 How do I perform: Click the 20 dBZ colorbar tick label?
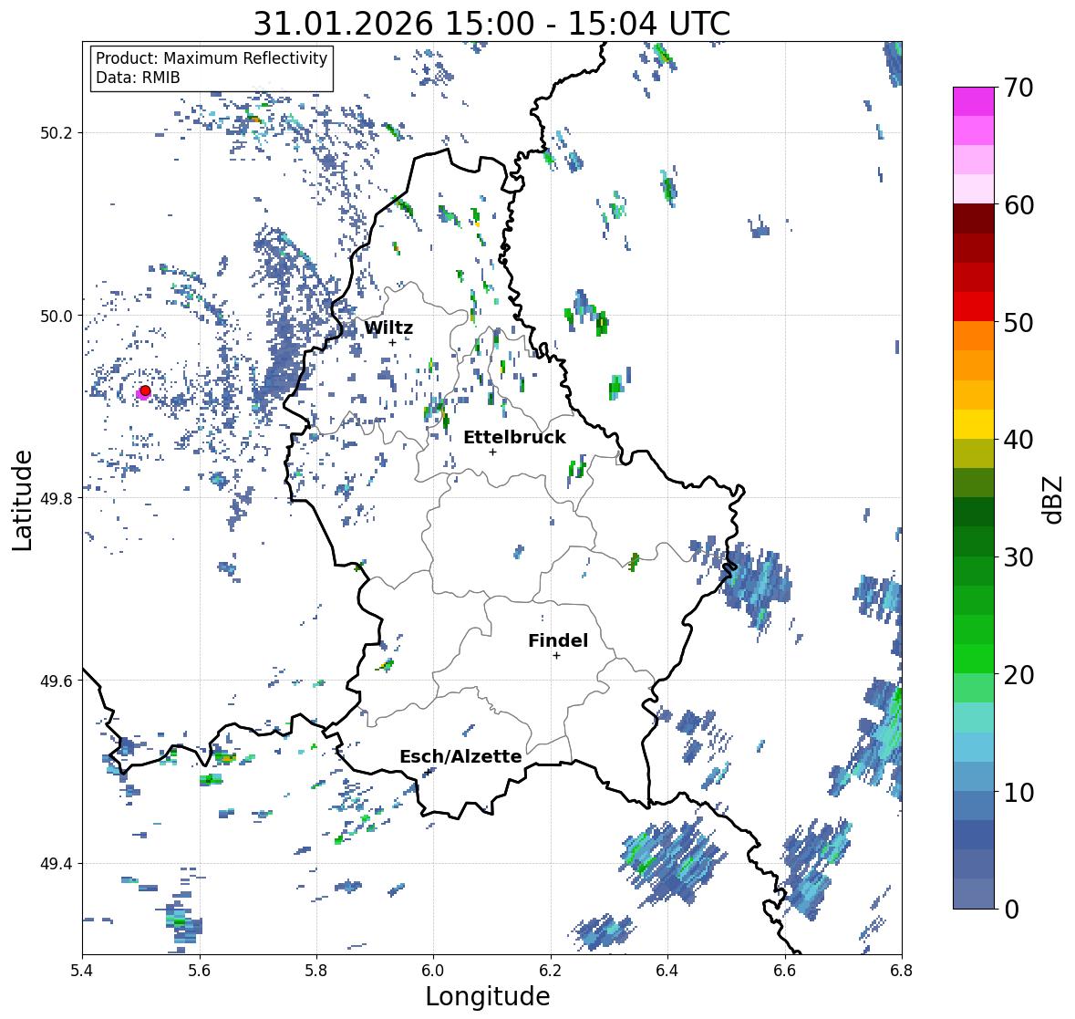(1018, 675)
